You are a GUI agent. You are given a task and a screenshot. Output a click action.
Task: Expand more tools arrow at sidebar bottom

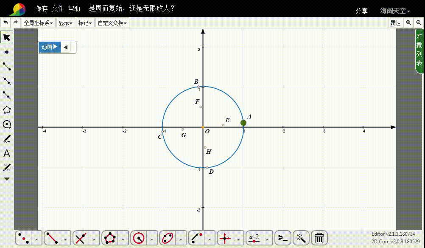coord(7,179)
